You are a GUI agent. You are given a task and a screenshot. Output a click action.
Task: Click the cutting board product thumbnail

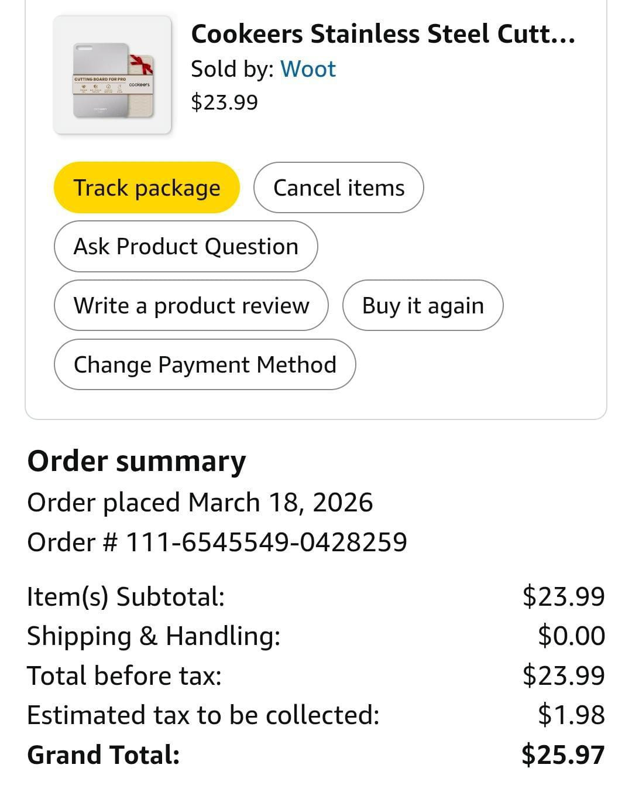pos(112,75)
